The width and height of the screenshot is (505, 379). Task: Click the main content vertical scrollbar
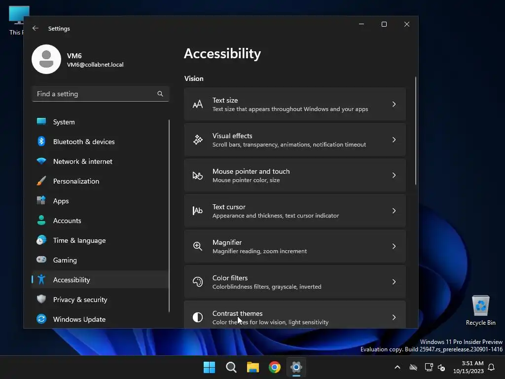(415, 130)
